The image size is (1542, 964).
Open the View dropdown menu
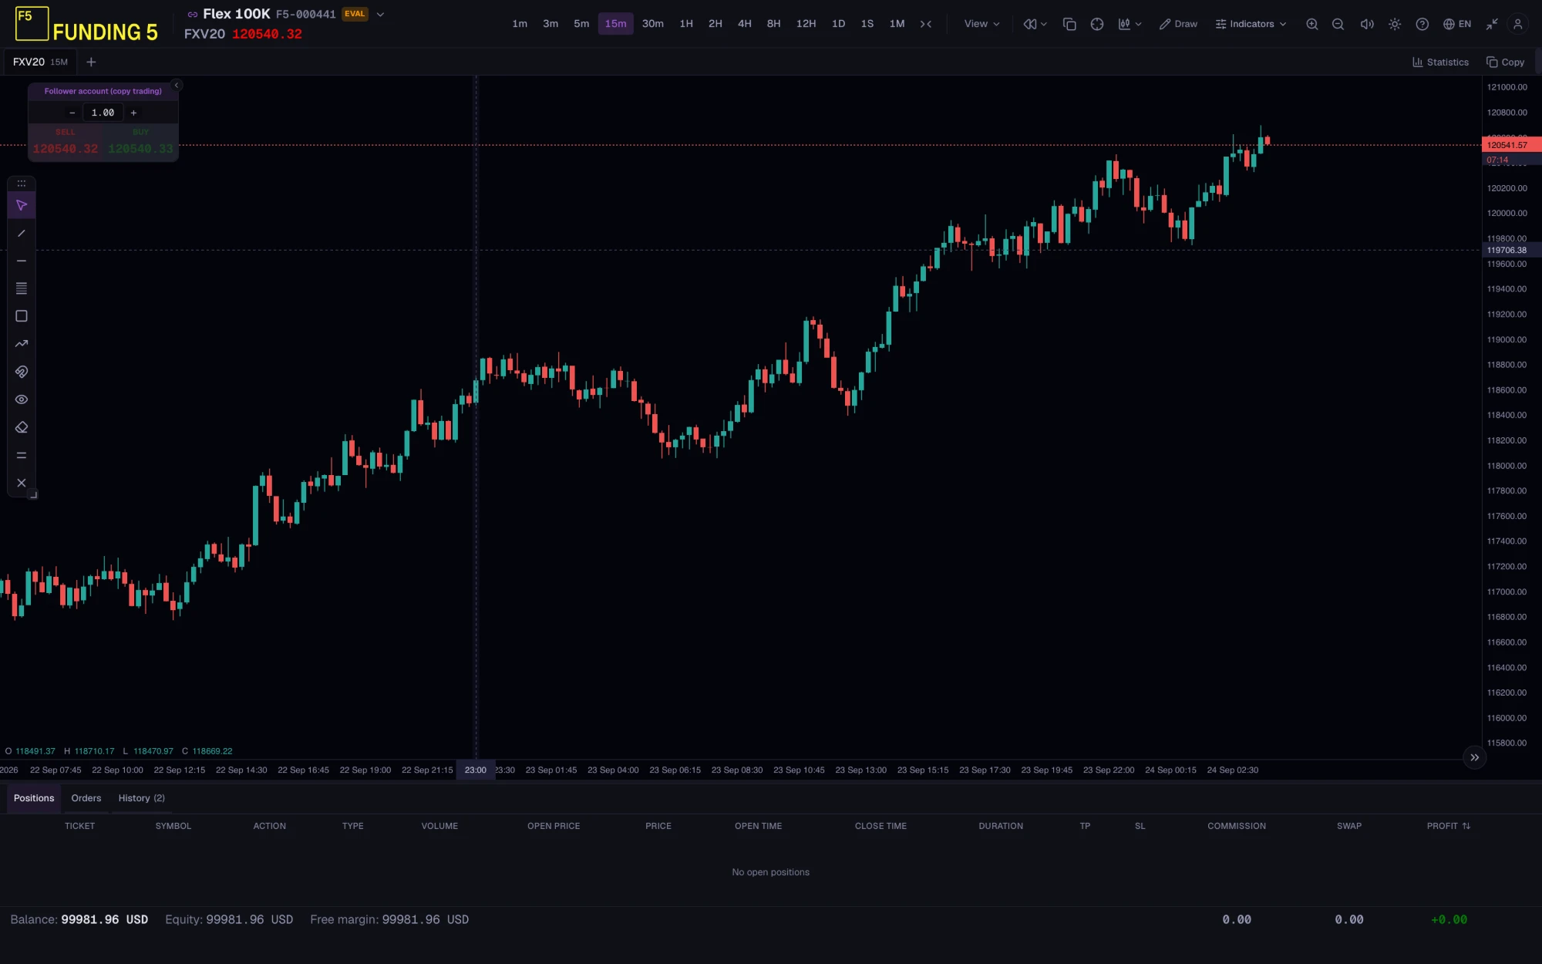tap(981, 24)
